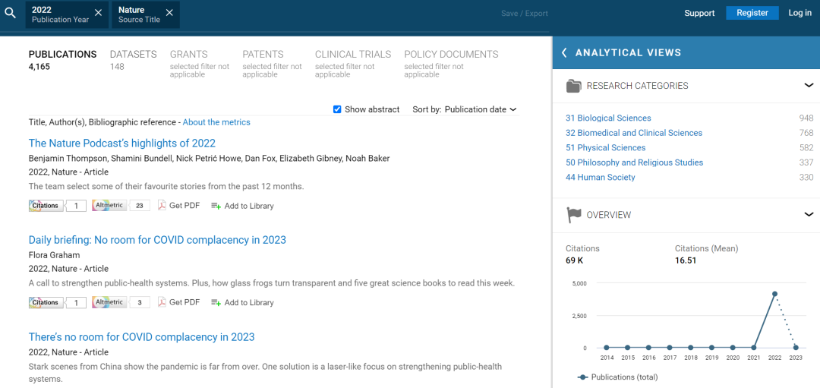
Task: Click the Overview flag icon
Action: point(574,215)
